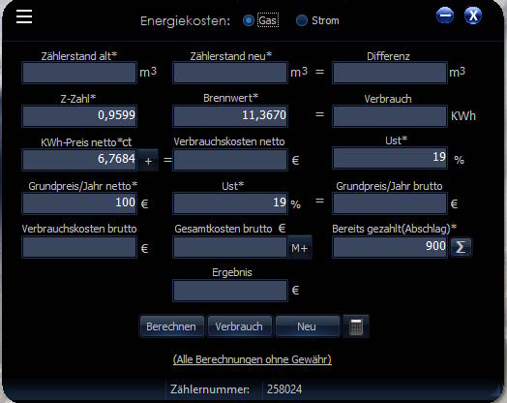Click the Neu button
The width and height of the screenshot is (507, 403).
click(307, 326)
